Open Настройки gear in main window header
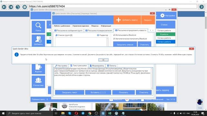The width and height of the screenshot is (207, 116). click(x=168, y=15)
